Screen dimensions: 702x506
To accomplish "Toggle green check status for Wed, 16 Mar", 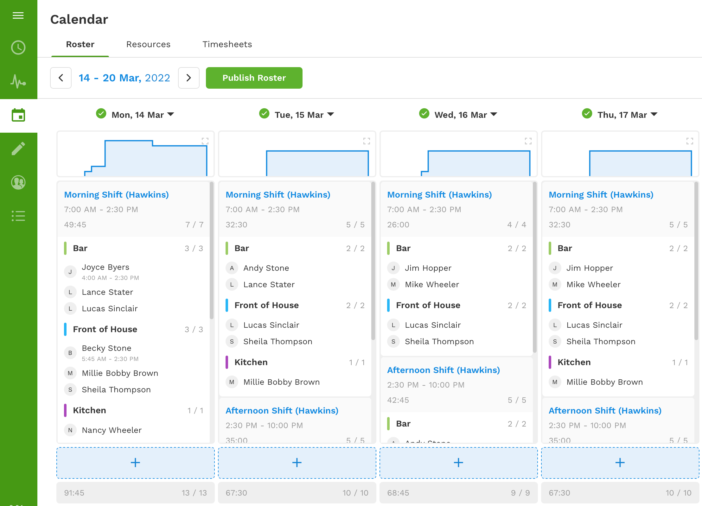I will [424, 113].
